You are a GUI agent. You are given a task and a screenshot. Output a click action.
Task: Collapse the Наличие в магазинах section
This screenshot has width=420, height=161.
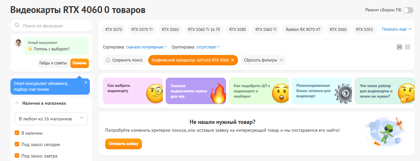17,103
